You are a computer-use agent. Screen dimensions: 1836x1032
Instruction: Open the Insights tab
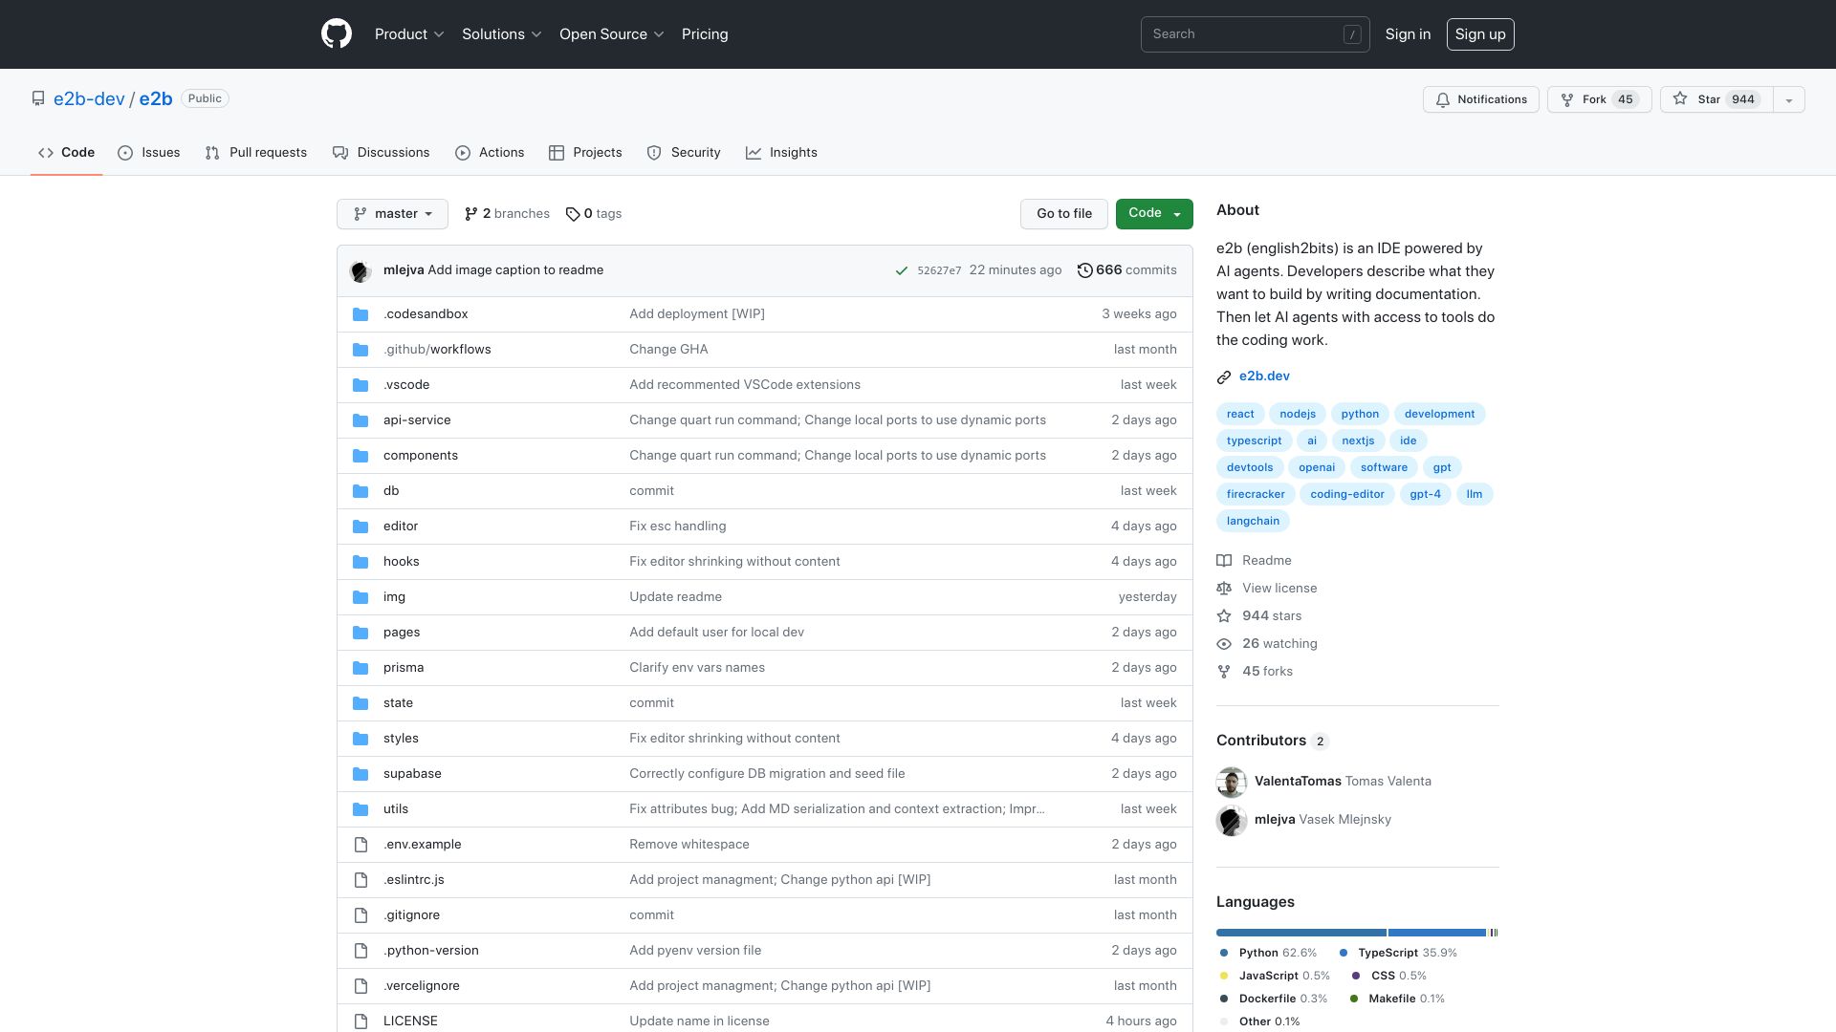[781, 153]
